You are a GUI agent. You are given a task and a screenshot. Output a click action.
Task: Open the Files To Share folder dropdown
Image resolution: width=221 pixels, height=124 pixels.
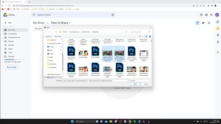pyautogui.click(x=70, y=23)
